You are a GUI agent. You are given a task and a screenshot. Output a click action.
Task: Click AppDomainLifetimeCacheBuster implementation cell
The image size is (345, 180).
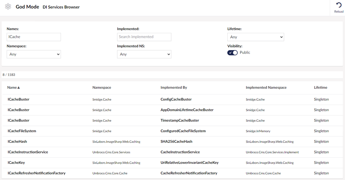187,110
